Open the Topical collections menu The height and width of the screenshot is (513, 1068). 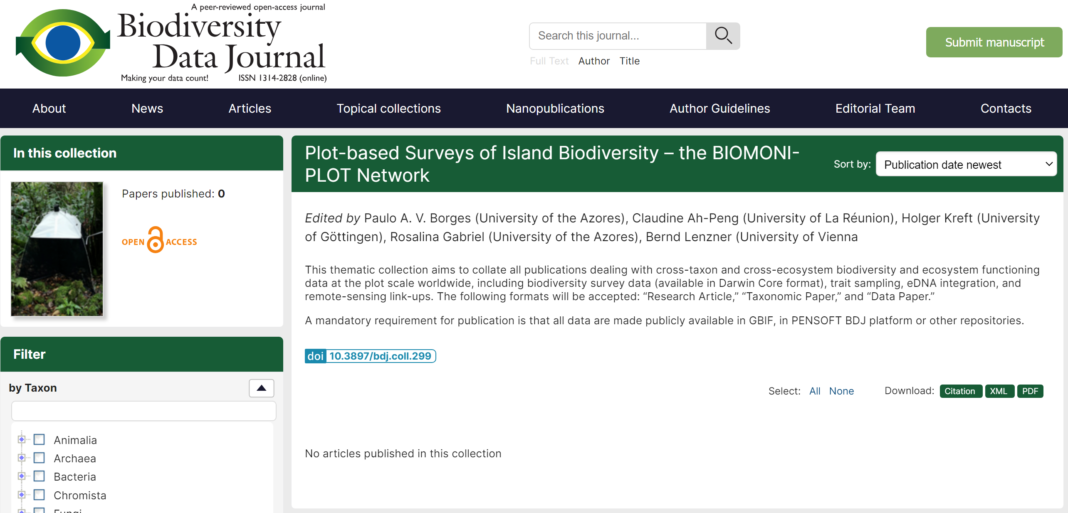coord(388,109)
